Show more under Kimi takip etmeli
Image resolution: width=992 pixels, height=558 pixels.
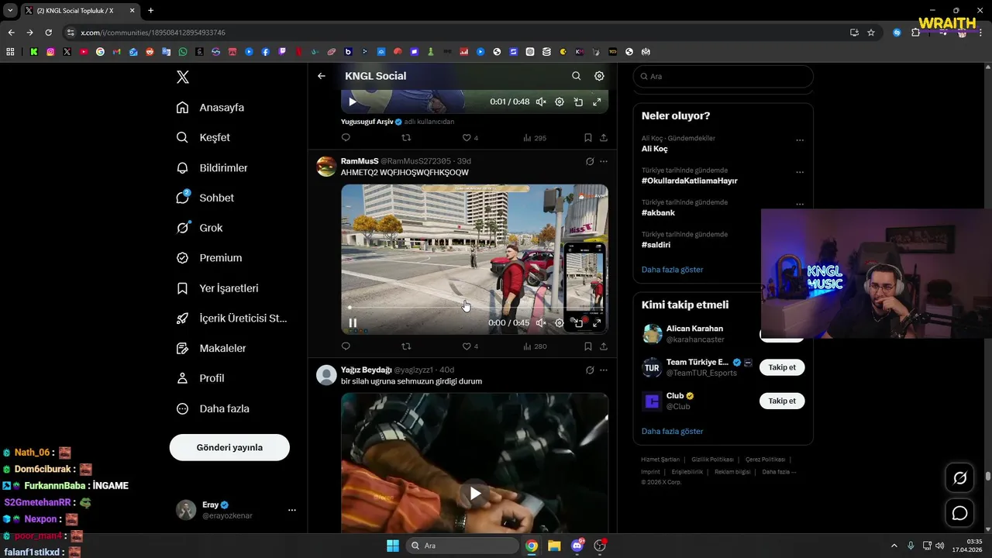[x=672, y=431]
